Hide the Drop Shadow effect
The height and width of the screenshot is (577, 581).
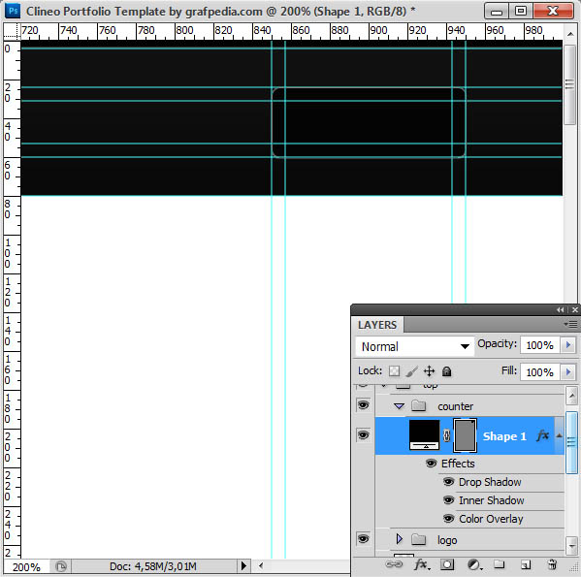[x=448, y=481]
